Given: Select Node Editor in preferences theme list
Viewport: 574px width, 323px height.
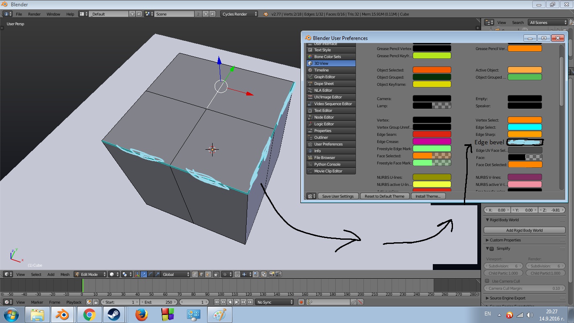Looking at the screenshot, I should [331, 117].
